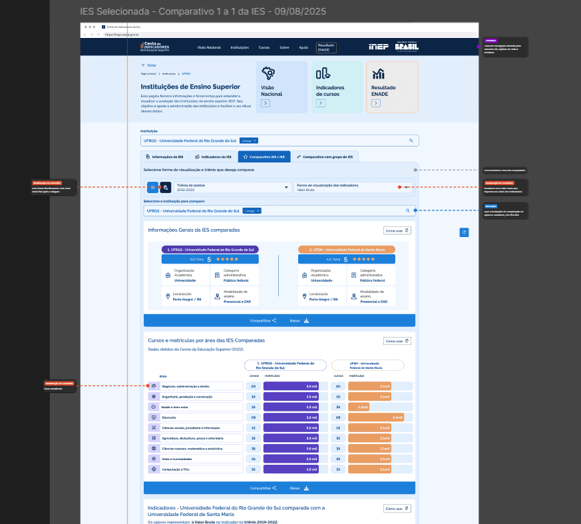Viewport: 581px width, 524px height.
Task: Click UFRGS Localização pin icon
Action: coord(168,296)
